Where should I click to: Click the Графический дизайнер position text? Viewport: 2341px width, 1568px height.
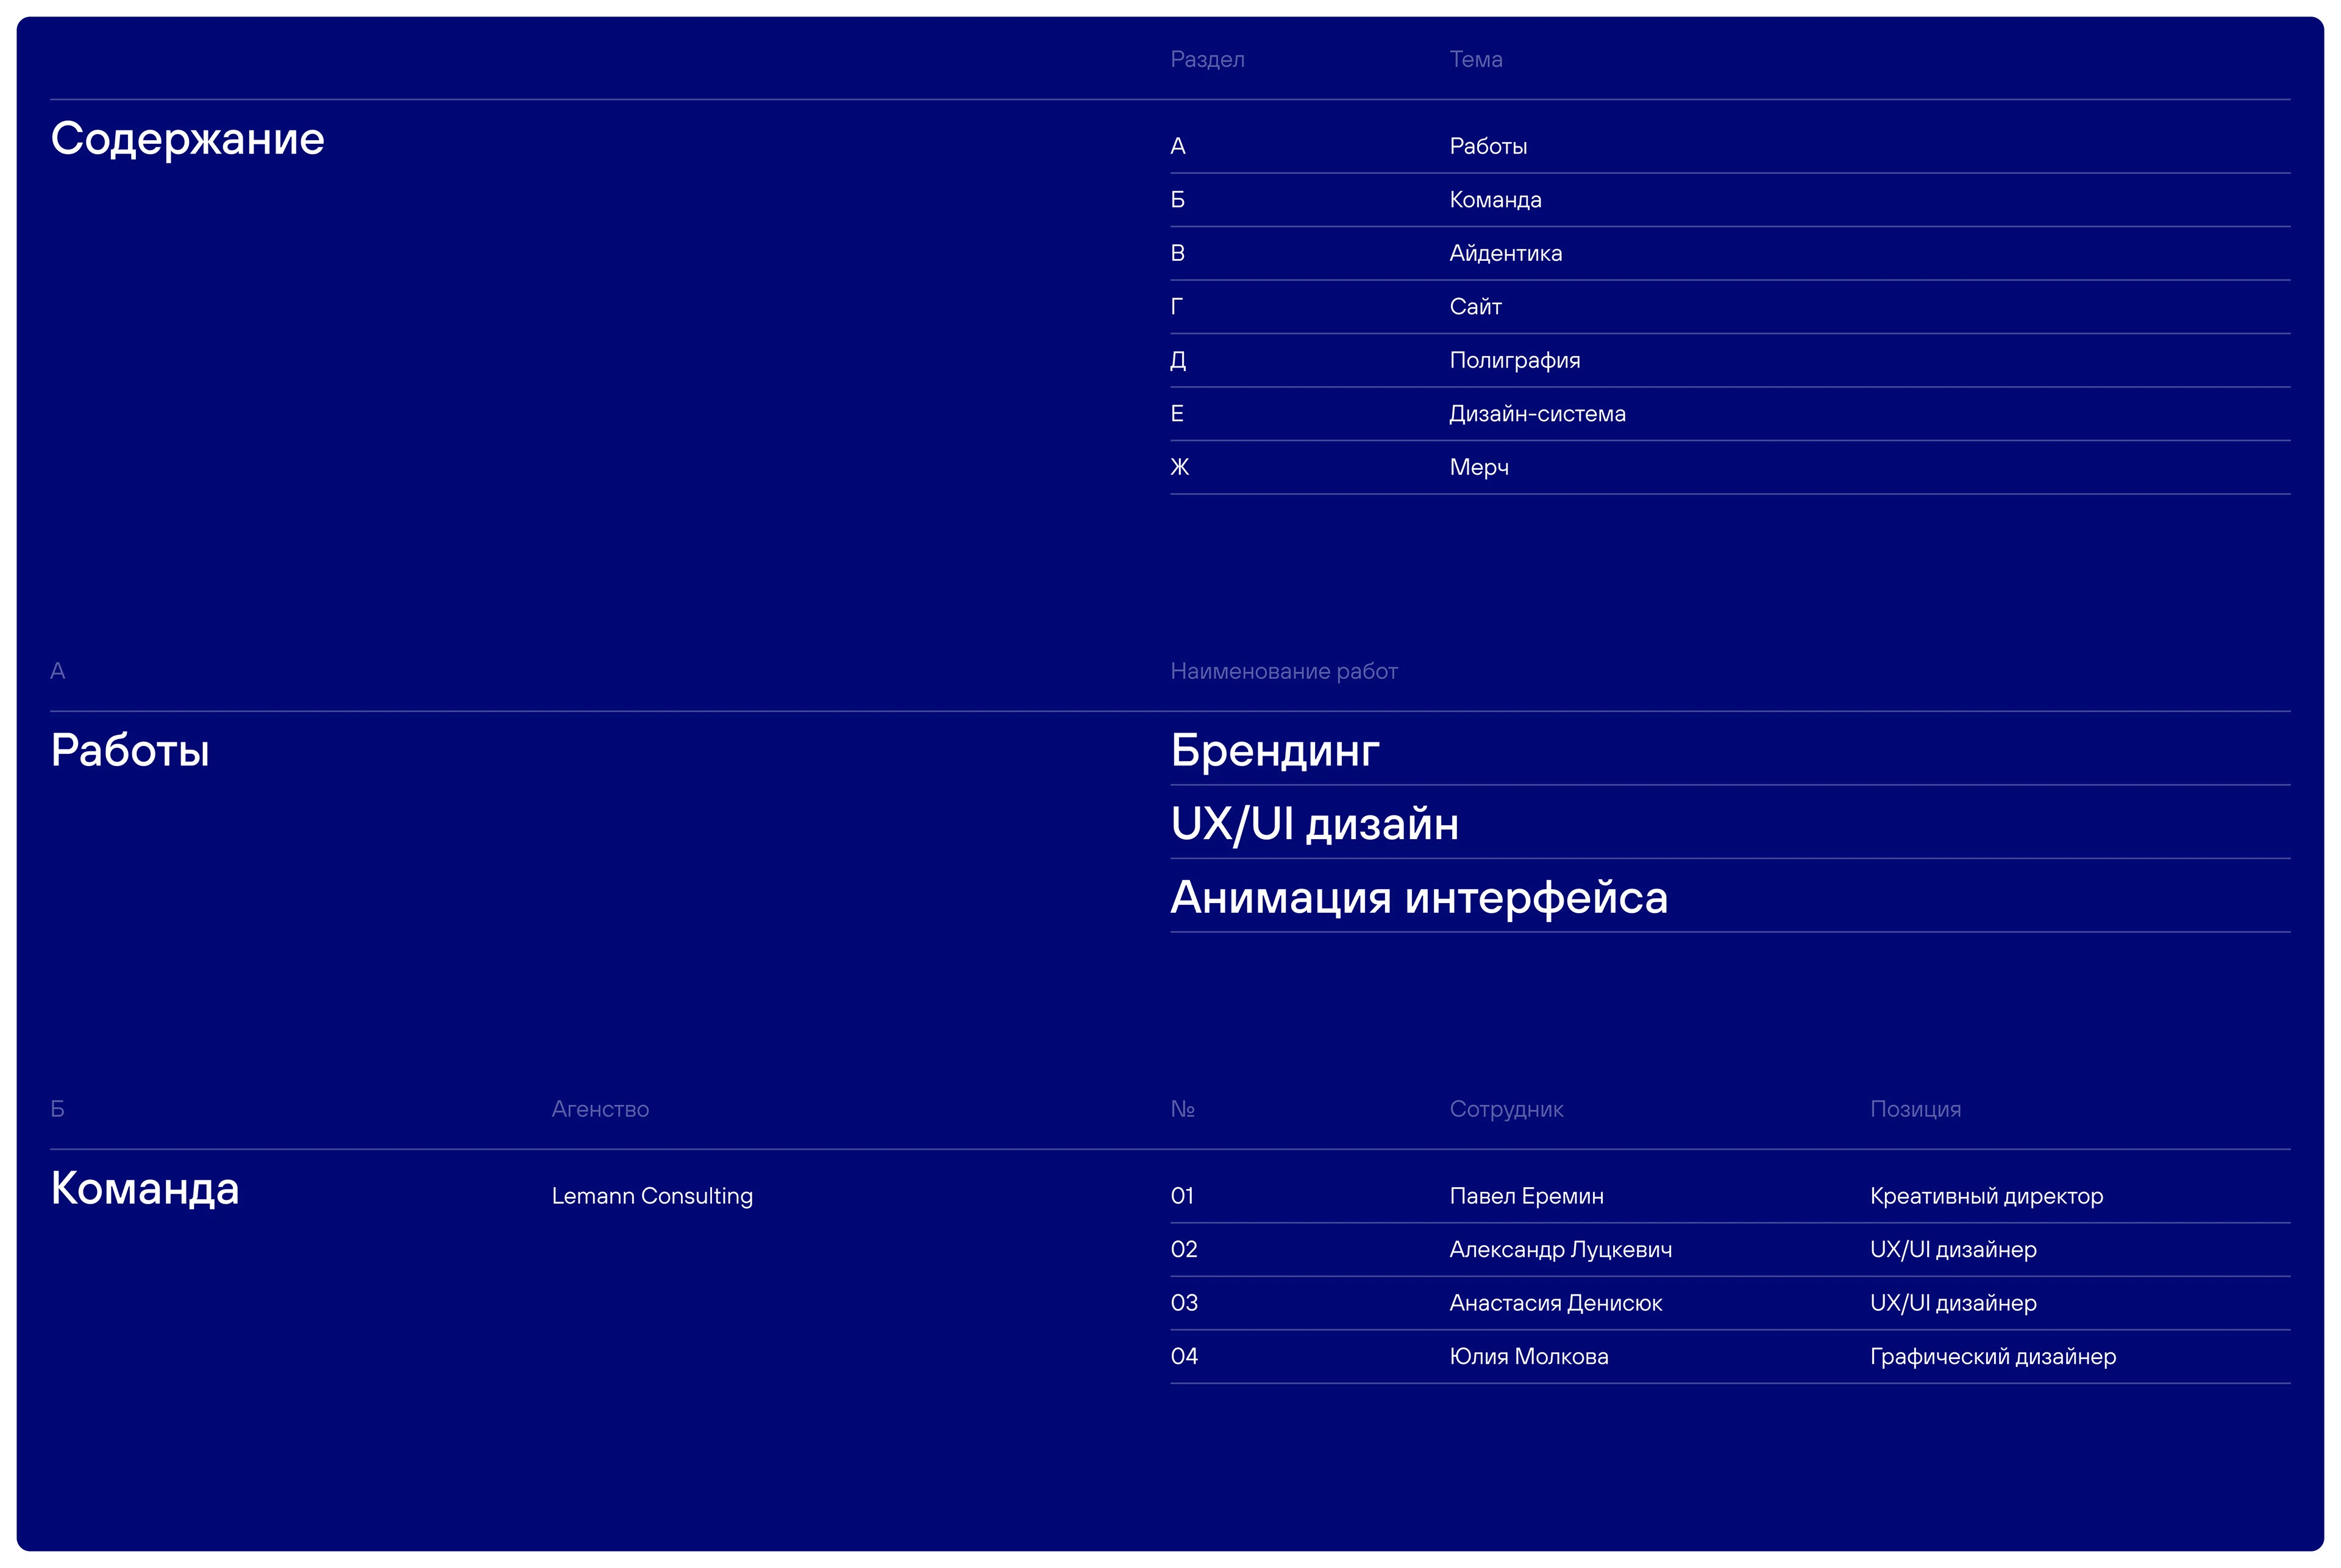1992,1357
